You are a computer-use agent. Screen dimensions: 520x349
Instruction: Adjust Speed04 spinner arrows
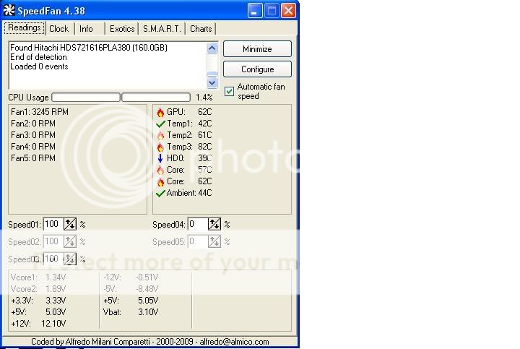pos(214,225)
